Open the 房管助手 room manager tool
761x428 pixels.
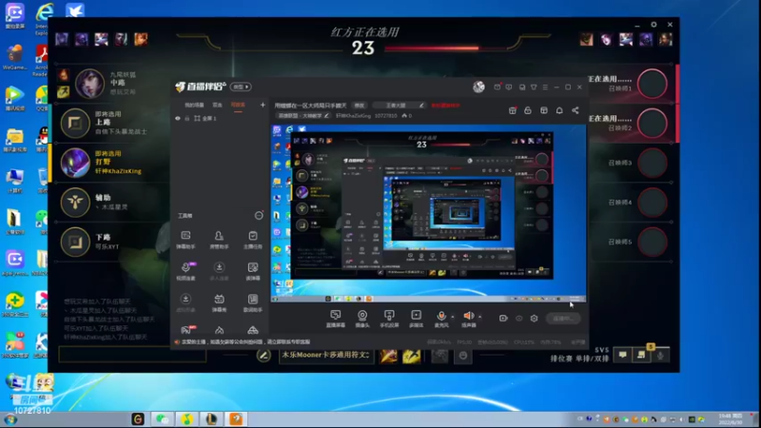[x=219, y=240]
